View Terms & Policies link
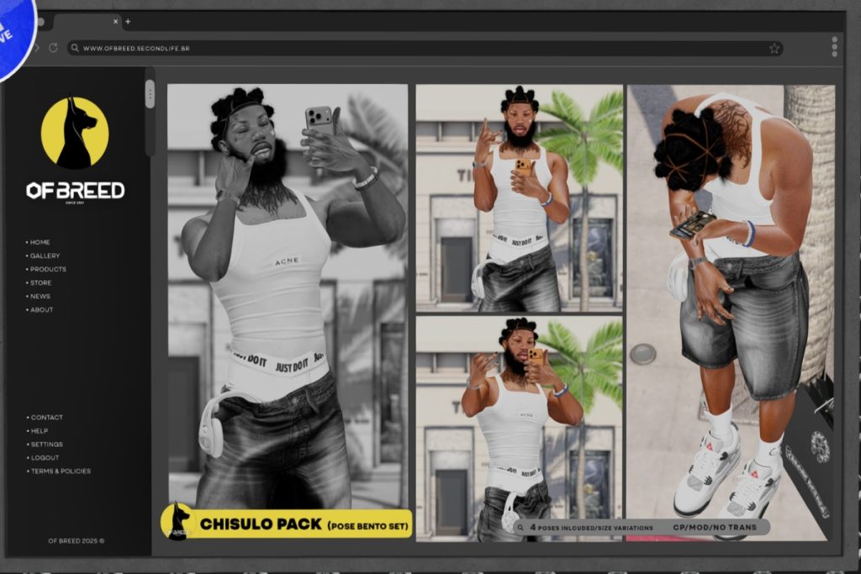 (59, 471)
